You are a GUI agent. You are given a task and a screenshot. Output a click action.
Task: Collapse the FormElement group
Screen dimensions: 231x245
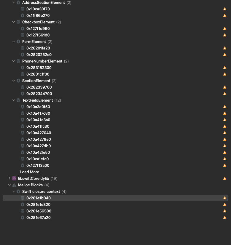[x=13, y=41]
